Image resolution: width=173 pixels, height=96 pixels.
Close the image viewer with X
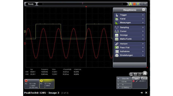click(x=146, y=93)
